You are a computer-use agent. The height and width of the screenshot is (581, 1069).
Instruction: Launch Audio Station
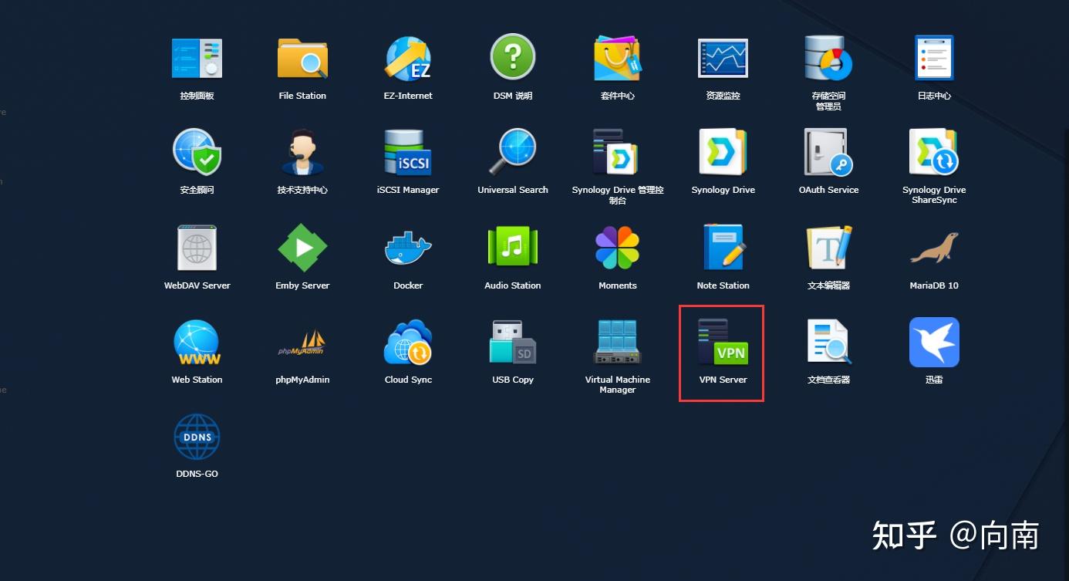pos(513,248)
